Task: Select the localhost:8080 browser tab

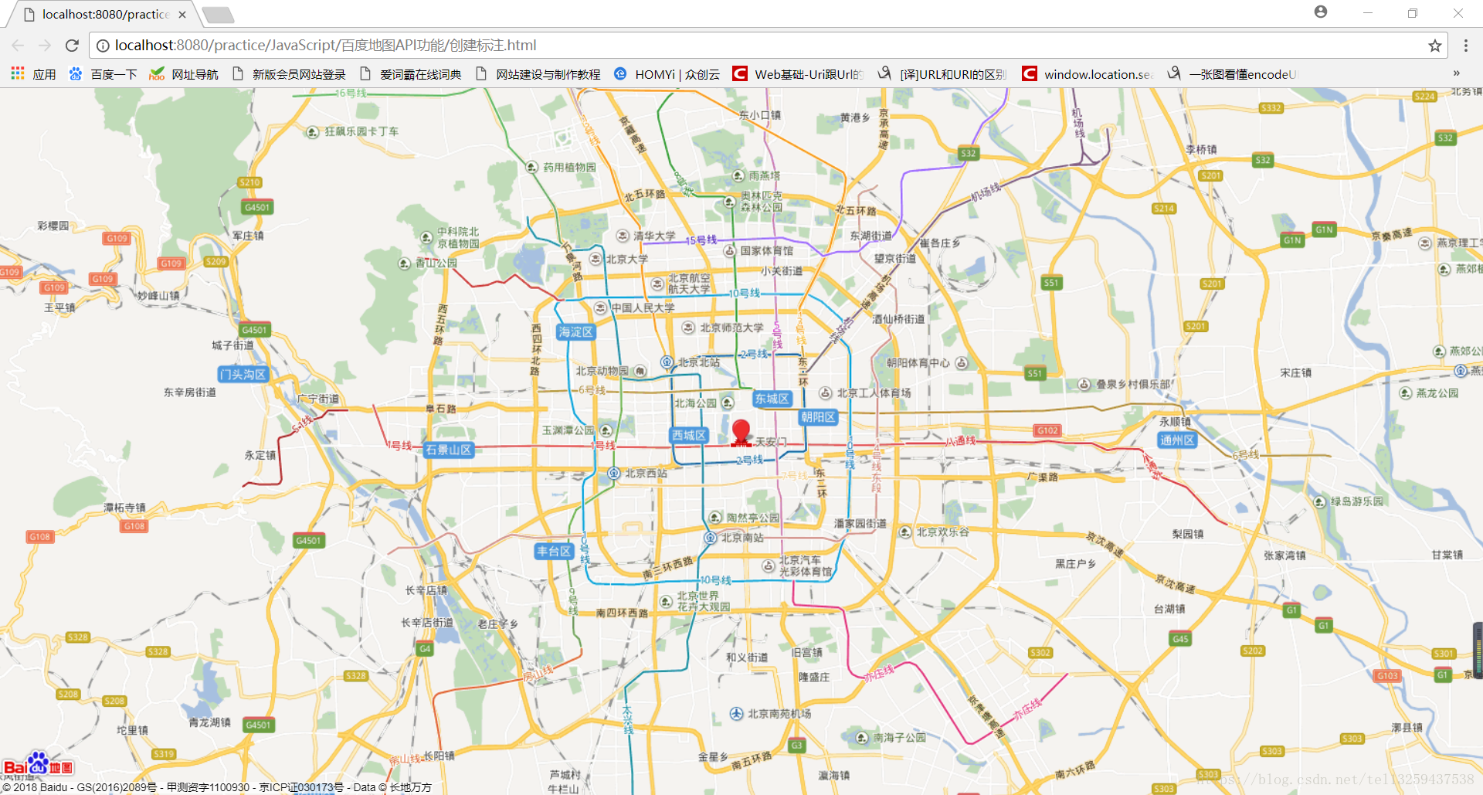Action: 104,14
